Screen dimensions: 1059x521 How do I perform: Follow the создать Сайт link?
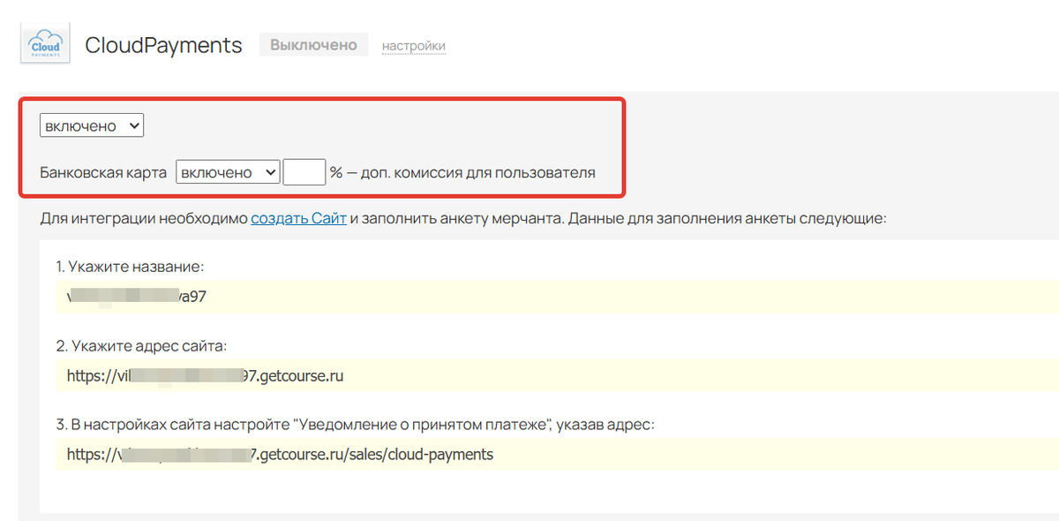[x=298, y=218]
